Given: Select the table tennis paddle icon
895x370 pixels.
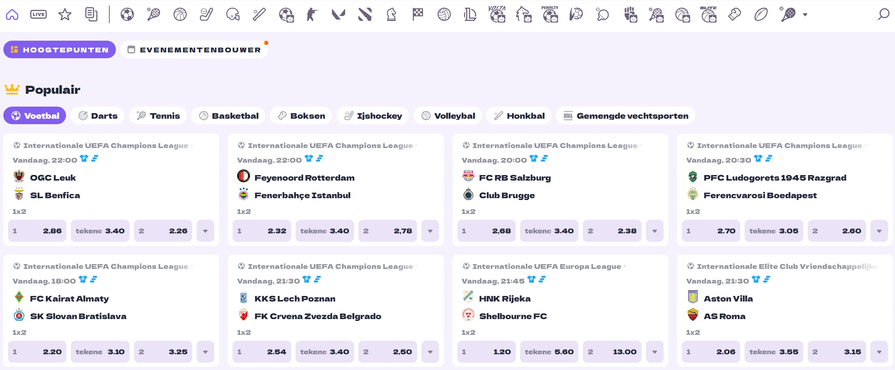Looking at the screenshot, I should 602,15.
